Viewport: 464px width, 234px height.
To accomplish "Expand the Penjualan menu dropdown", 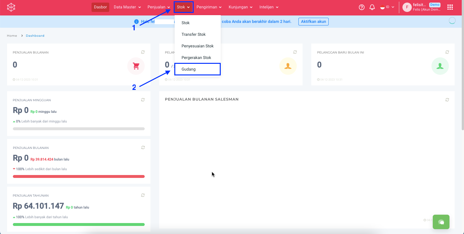I will pos(159,7).
